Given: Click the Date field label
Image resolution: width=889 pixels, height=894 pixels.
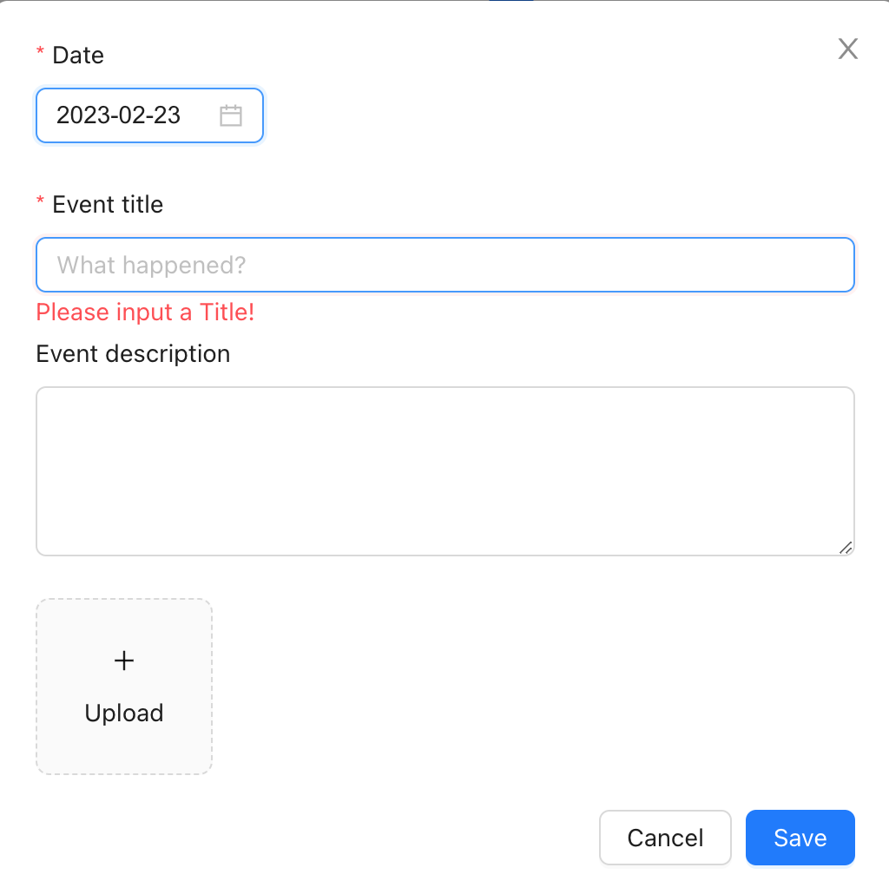Looking at the screenshot, I should [x=78, y=55].
